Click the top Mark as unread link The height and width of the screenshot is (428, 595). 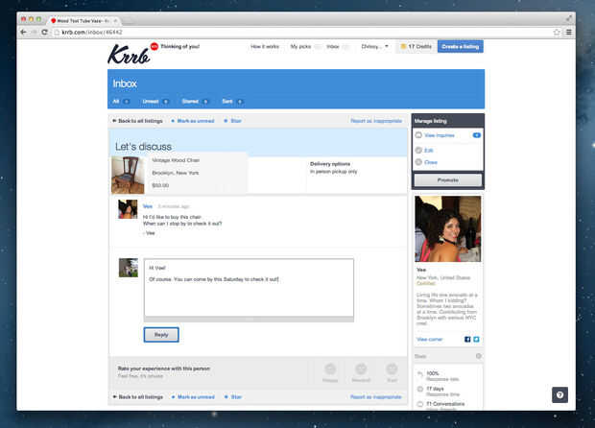(193, 121)
